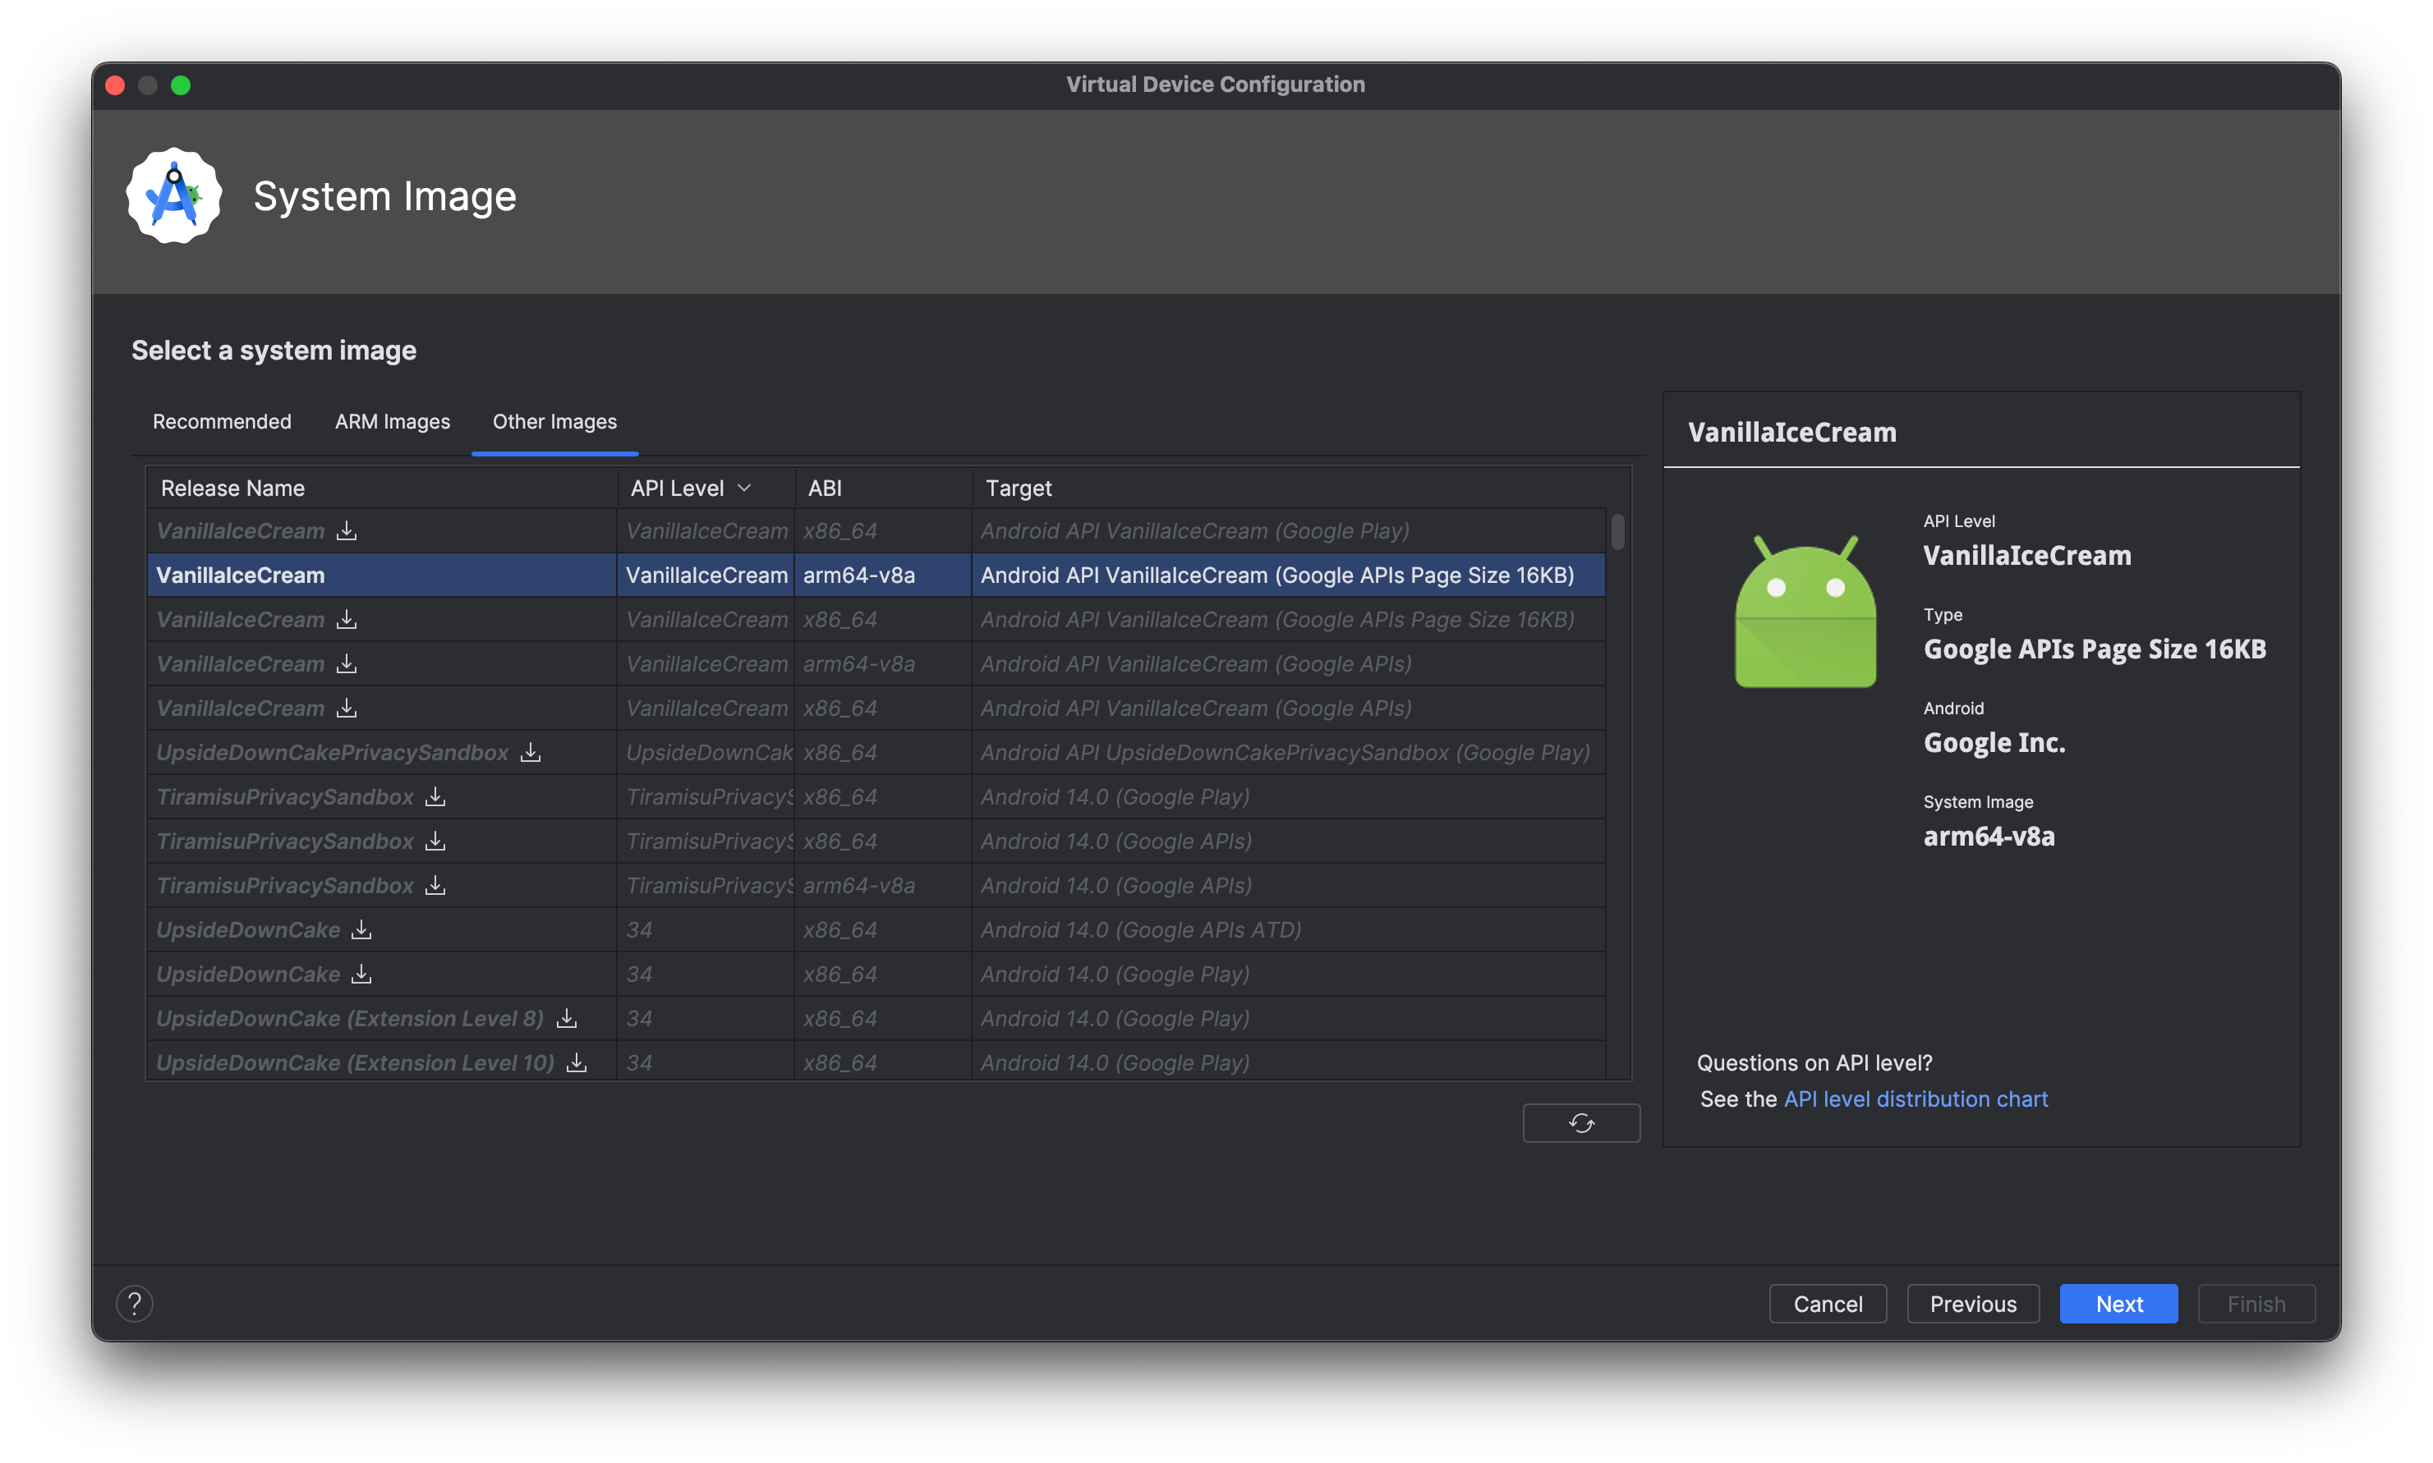2433x1463 pixels.
Task: Click the Cancel button
Action: (x=1827, y=1301)
